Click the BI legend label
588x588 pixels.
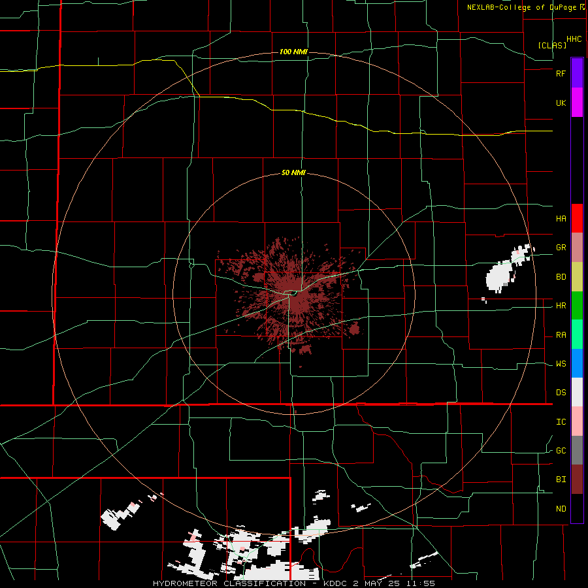pos(561,480)
